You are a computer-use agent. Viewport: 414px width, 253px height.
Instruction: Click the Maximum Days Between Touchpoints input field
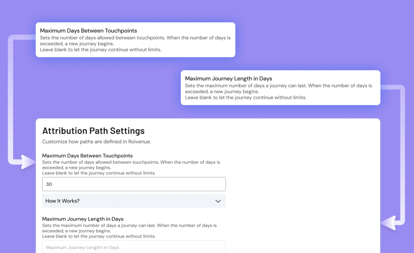click(134, 184)
